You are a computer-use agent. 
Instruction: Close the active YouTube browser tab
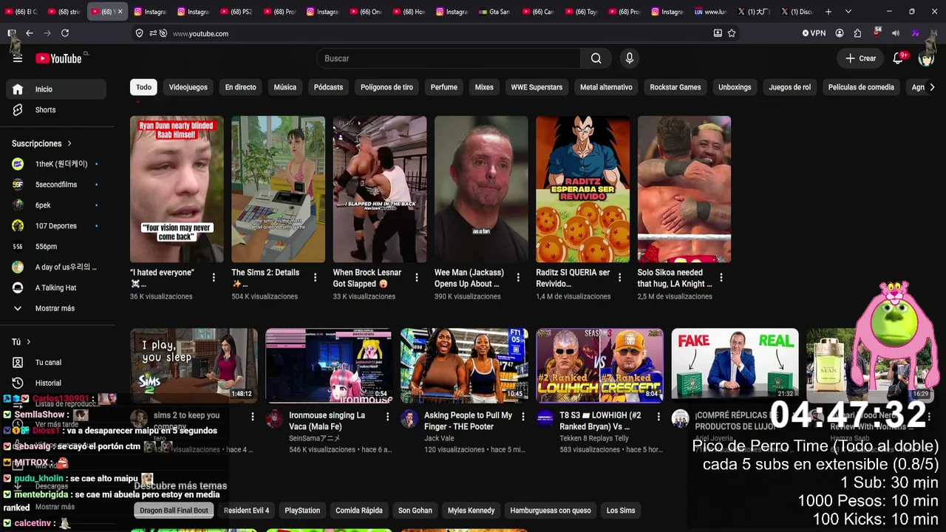tap(120, 12)
